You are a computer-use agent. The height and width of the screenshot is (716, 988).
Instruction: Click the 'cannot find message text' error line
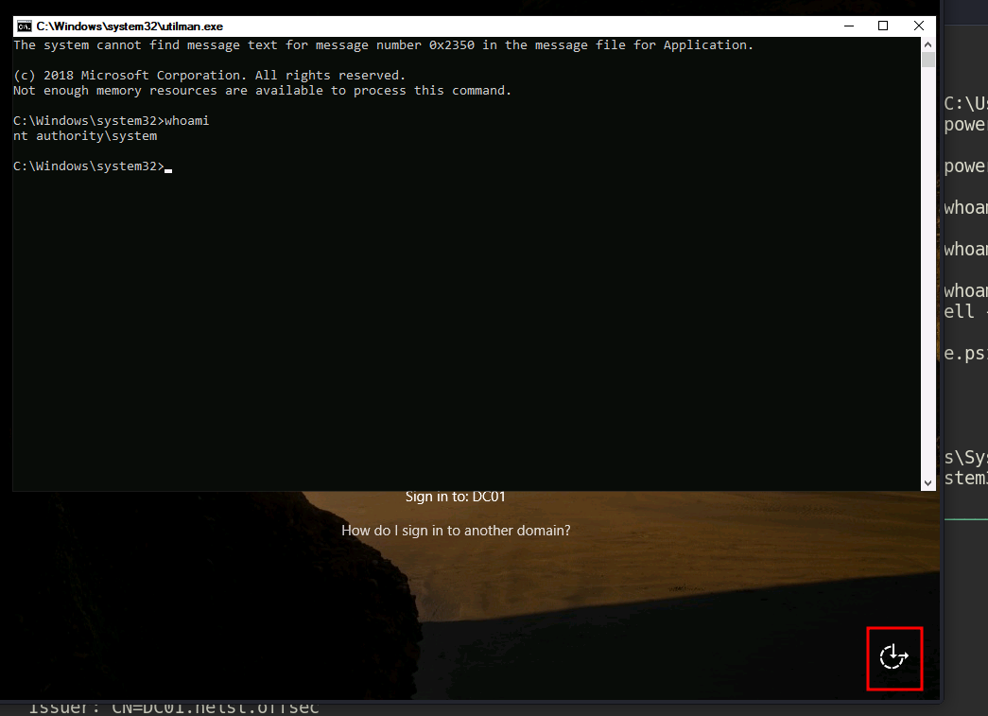tap(383, 45)
